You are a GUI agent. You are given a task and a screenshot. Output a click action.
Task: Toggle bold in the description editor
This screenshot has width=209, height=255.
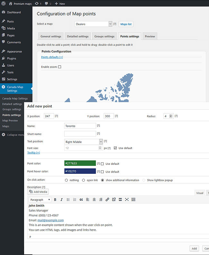[55, 200]
